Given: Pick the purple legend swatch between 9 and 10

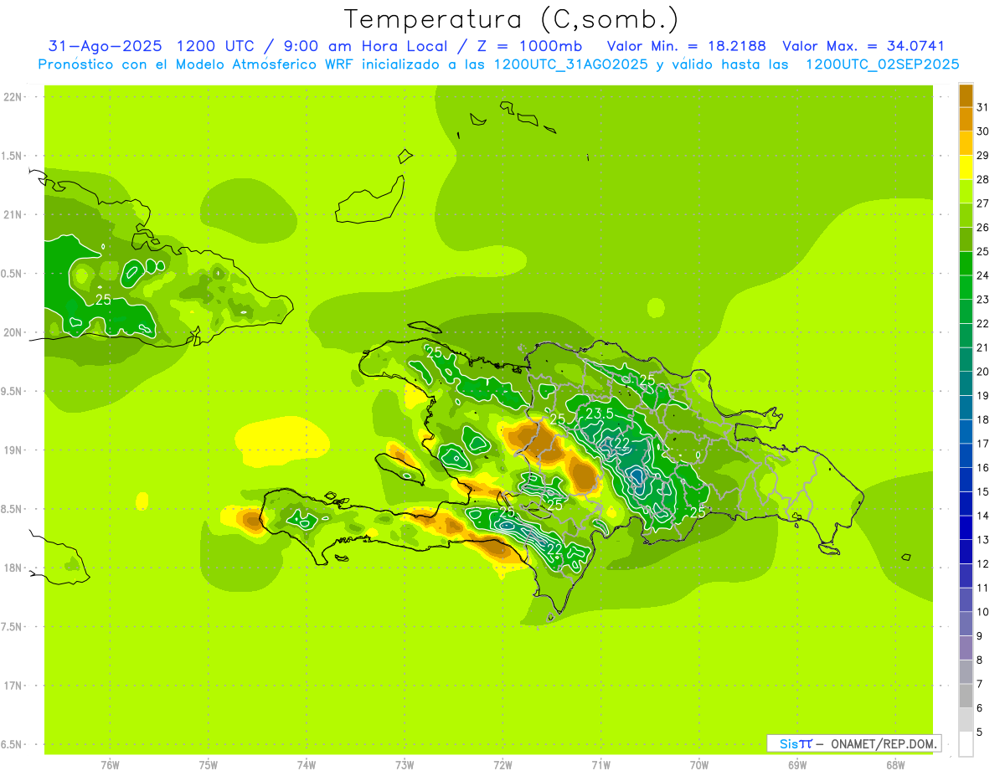Looking at the screenshot, I should (x=966, y=624).
